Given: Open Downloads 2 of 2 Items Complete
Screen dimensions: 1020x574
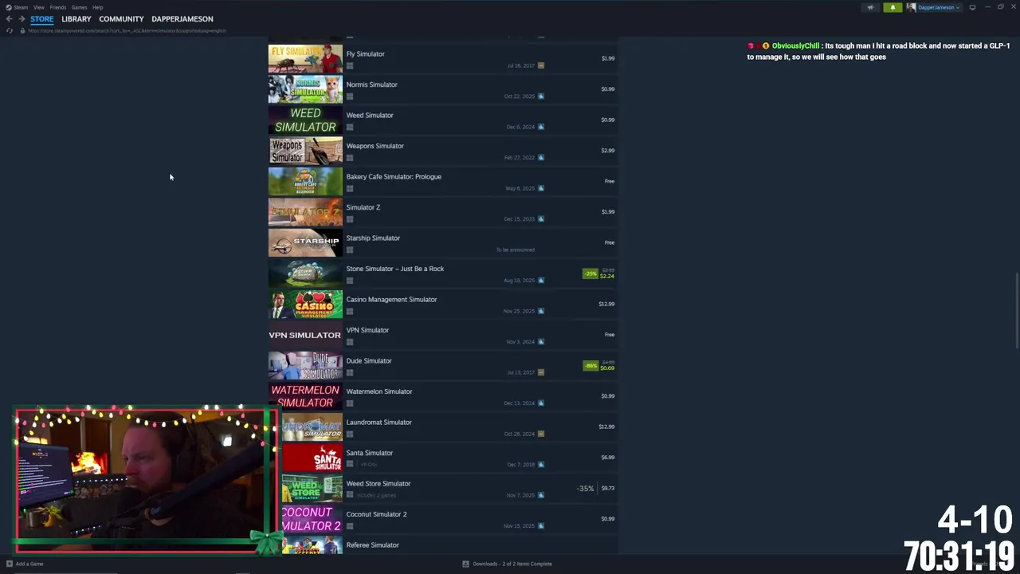Looking at the screenshot, I should coord(512,564).
